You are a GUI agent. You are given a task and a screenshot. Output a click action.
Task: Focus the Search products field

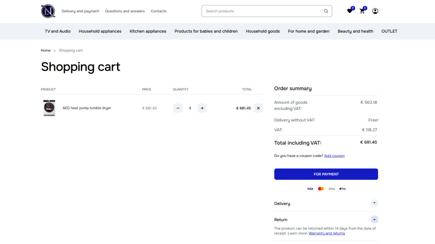coord(267,11)
